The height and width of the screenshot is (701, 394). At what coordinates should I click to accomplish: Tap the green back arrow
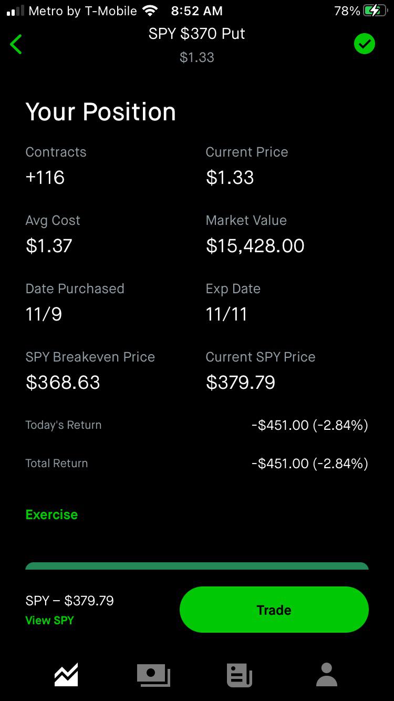coord(16,44)
